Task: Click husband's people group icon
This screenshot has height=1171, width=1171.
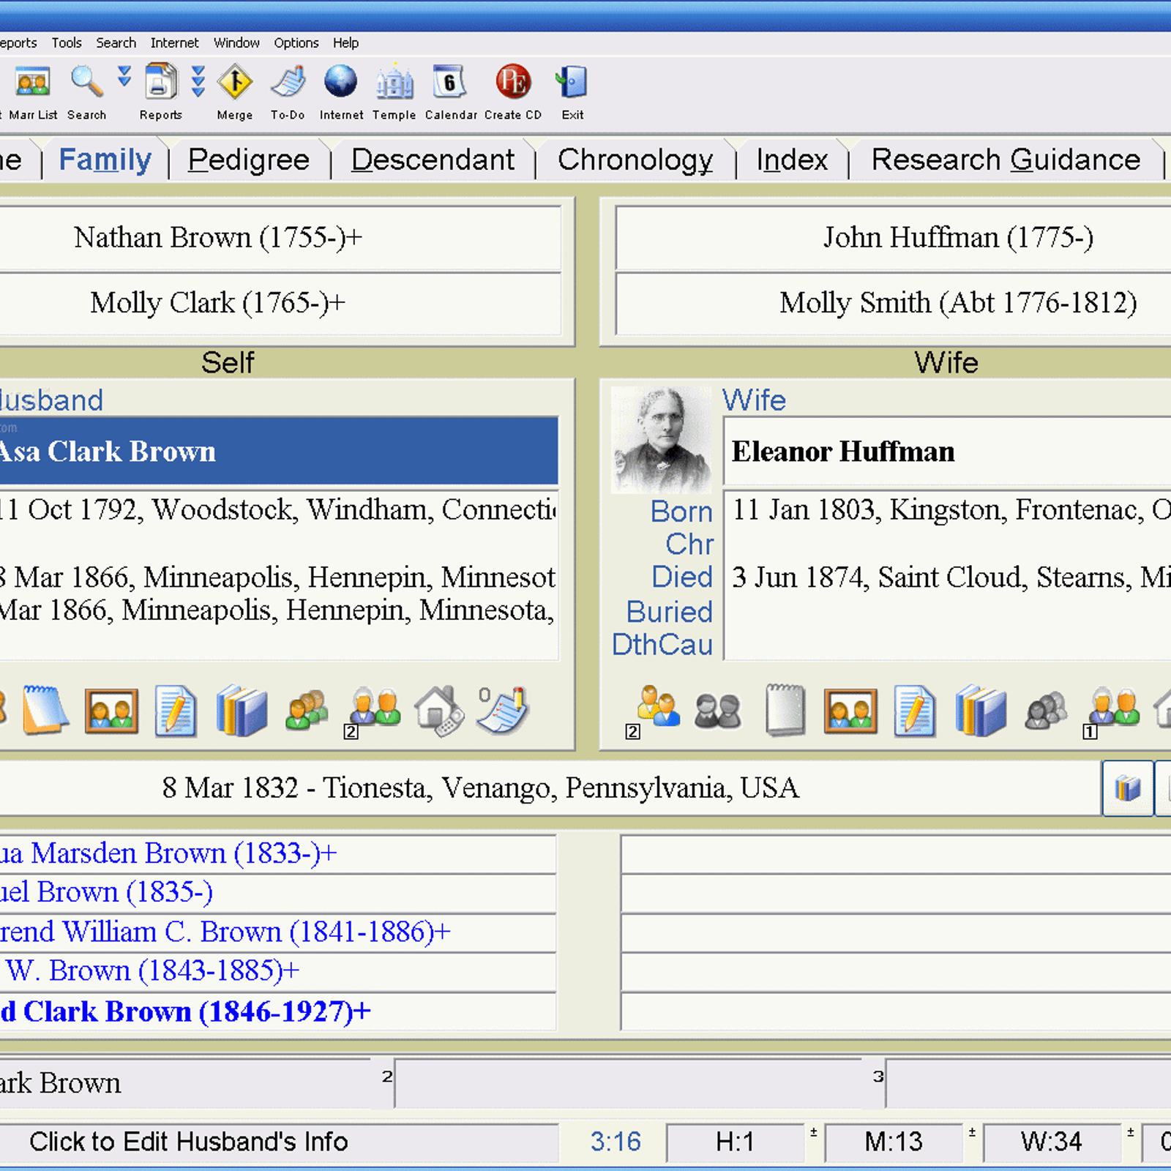Action: click(307, 710)
